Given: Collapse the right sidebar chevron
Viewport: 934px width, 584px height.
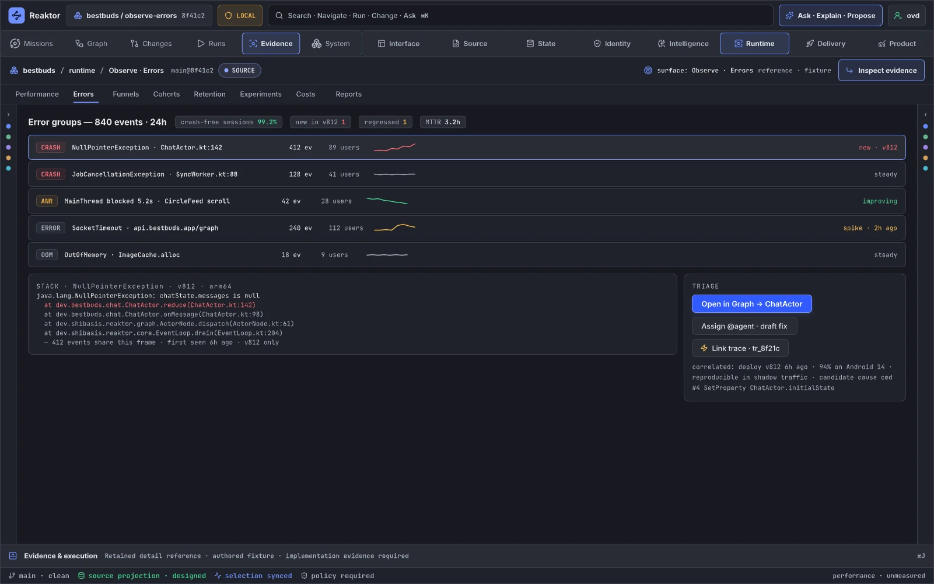Looking at the screenshot, I should (925, 115).
